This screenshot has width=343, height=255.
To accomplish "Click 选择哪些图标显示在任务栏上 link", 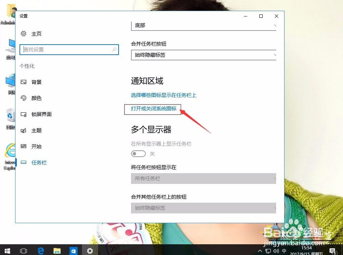I will [164, 95].
